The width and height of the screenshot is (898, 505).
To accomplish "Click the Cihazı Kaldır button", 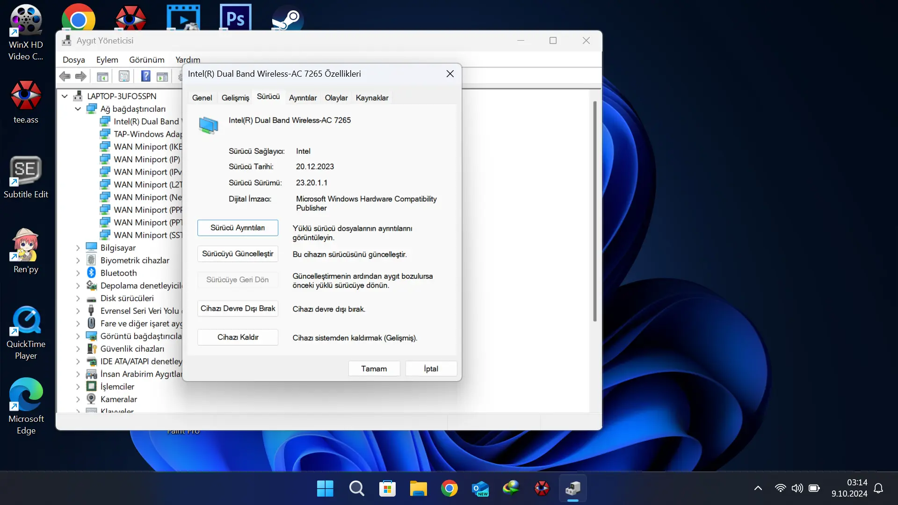I will pyautogui.click(x=238, y=337).
